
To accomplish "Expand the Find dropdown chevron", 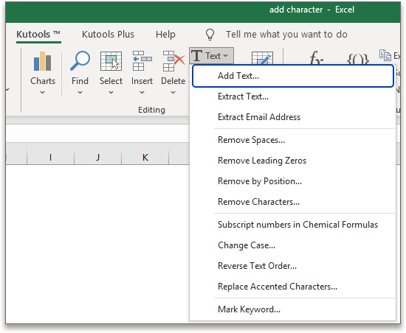I will [x=80, y=92].
